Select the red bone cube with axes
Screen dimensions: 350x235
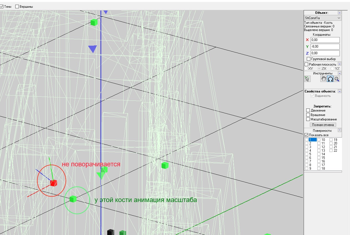pyautogui.click(x=53, y=183)
